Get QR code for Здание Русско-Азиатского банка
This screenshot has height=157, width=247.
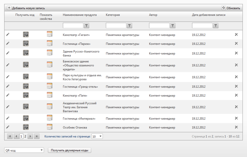[x=26, y=53]
